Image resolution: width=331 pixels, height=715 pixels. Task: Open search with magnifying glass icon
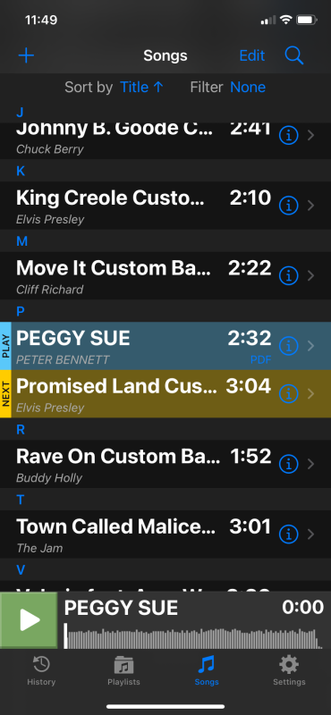coord(294,55)
